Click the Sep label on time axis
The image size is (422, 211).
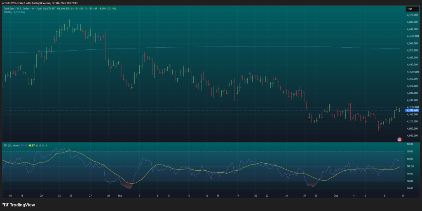(x=120, y=196)
